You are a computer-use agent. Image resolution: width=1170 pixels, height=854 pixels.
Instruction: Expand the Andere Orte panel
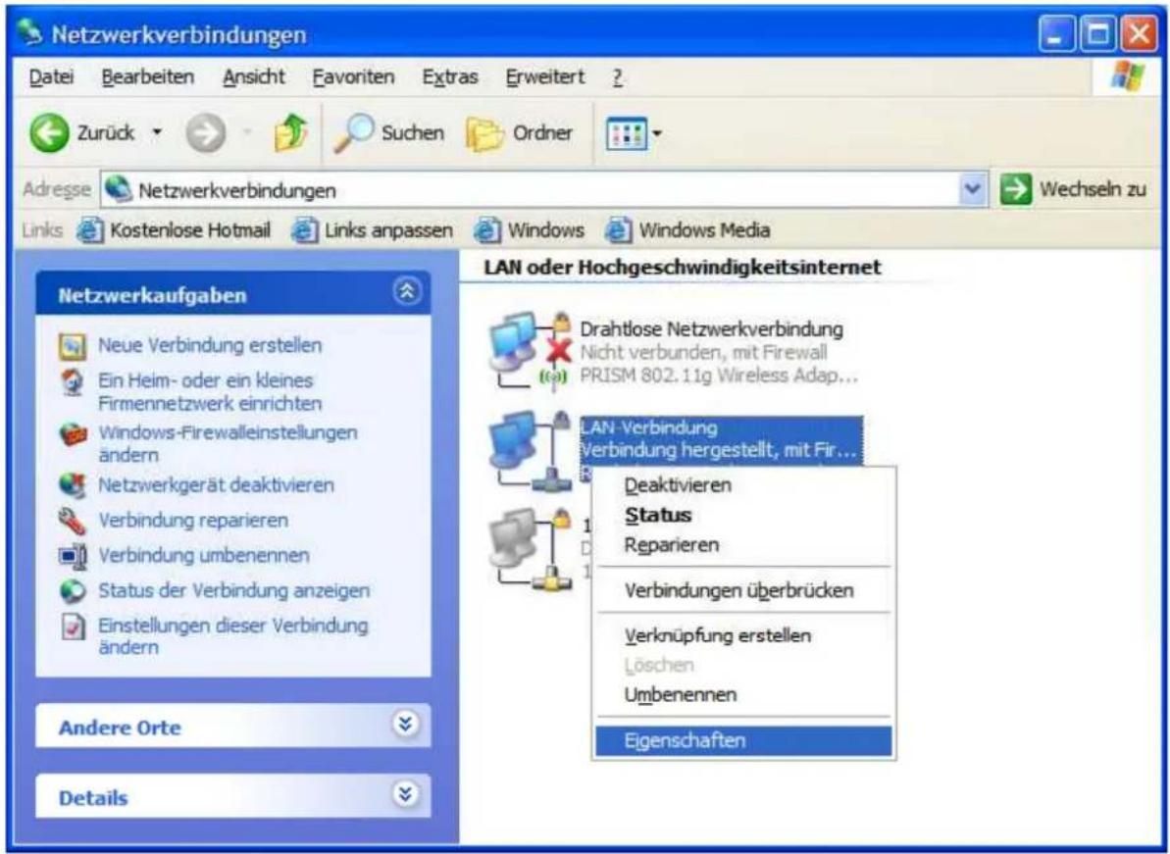407,725
